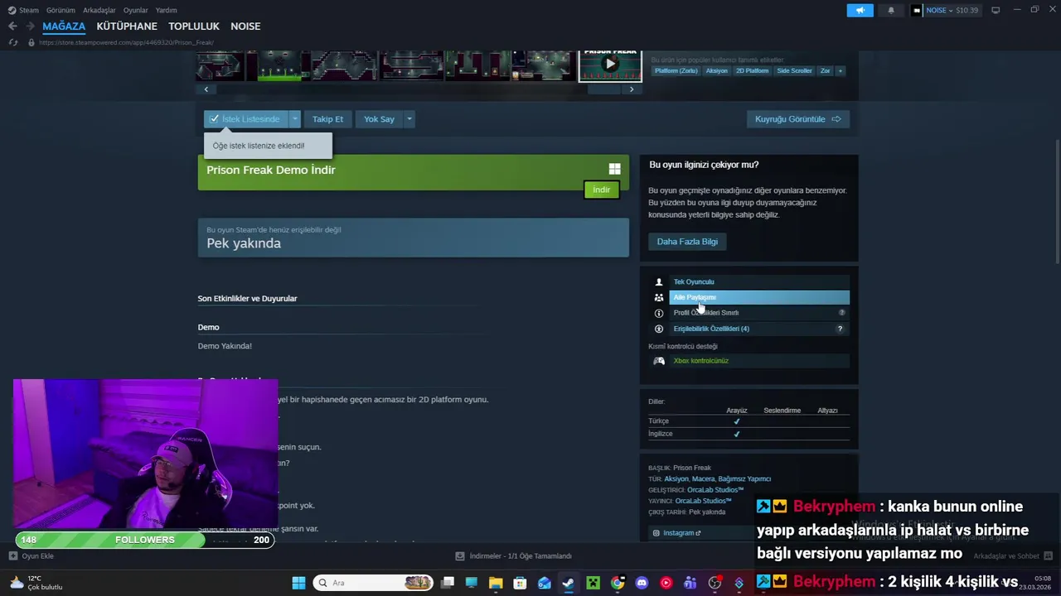This screenshot has height=596, width=1061.
Task: Click the plus icon next to Oyun Ekle
Action: click(12, 555)
